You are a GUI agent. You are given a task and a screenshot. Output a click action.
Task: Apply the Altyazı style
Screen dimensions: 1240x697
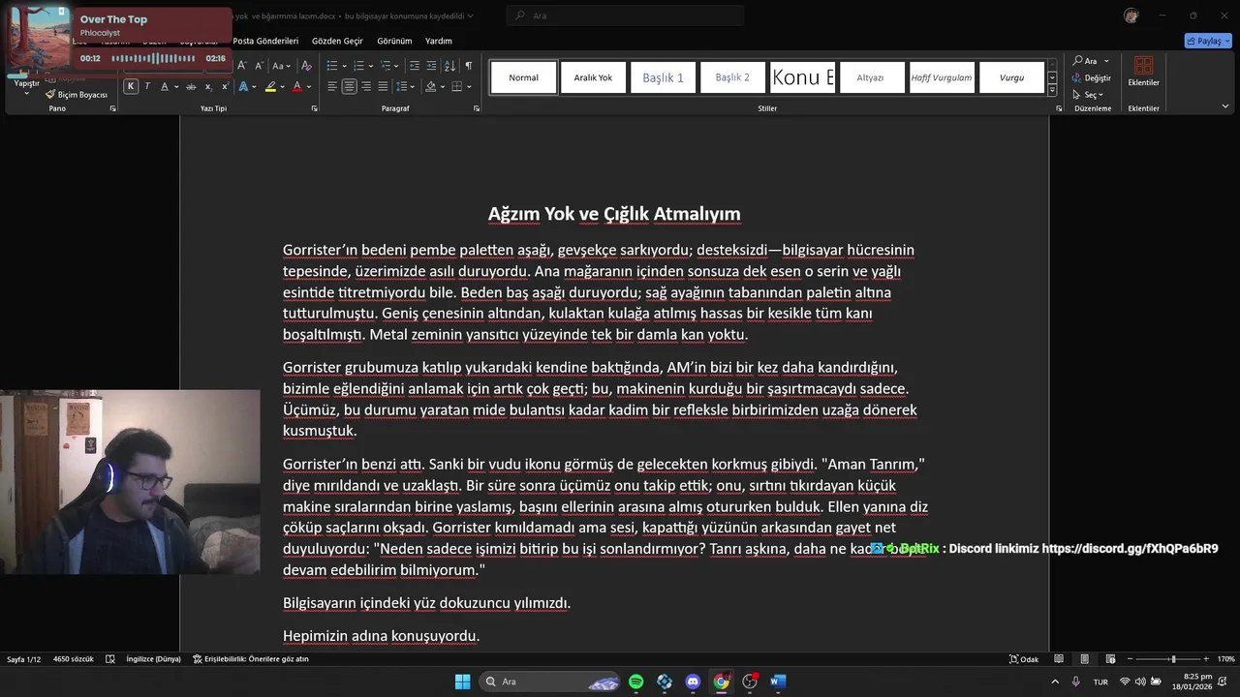(870, 77)
